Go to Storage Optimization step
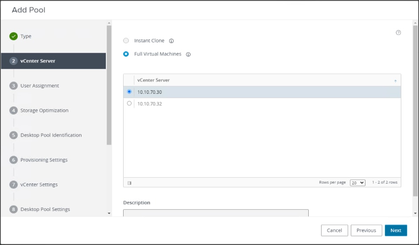This screenshot has height=245, width=419. [x=44, y=111]
